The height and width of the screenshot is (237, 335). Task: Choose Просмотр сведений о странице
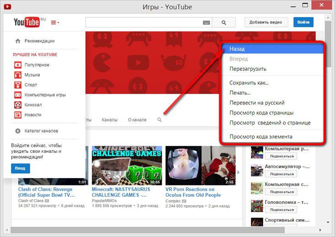pyautogui.click(x=273, y=123)
